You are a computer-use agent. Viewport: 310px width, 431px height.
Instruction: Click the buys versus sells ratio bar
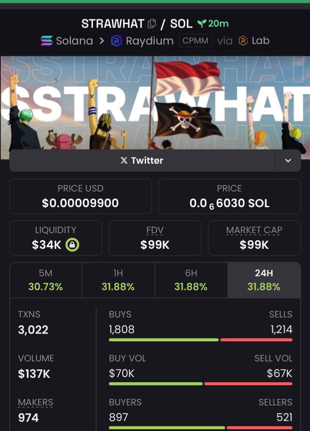pyautogui.click(x=200, y=340)
